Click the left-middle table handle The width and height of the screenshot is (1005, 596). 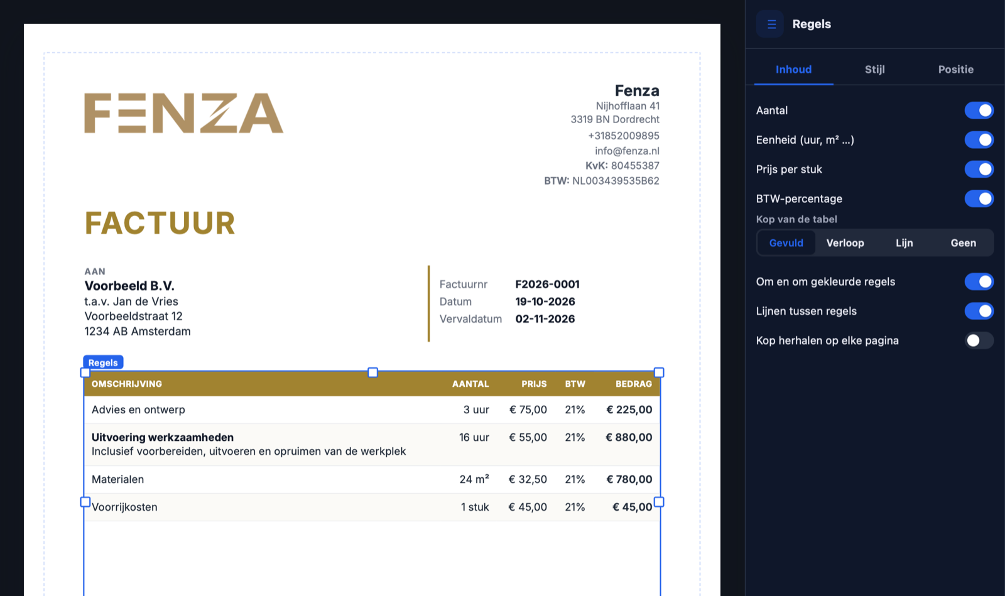point(85,502)
